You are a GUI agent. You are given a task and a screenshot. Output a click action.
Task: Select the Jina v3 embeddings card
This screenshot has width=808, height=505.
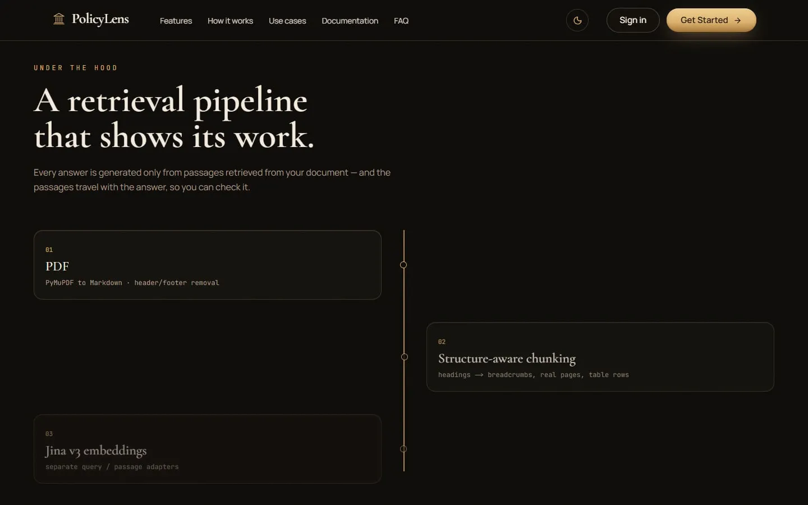pyautogui.click(x=208, y=449)
